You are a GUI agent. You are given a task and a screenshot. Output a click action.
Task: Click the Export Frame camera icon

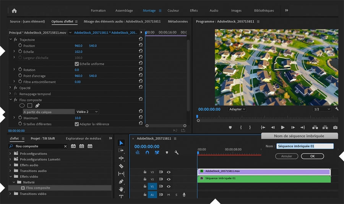pos(335,128)
